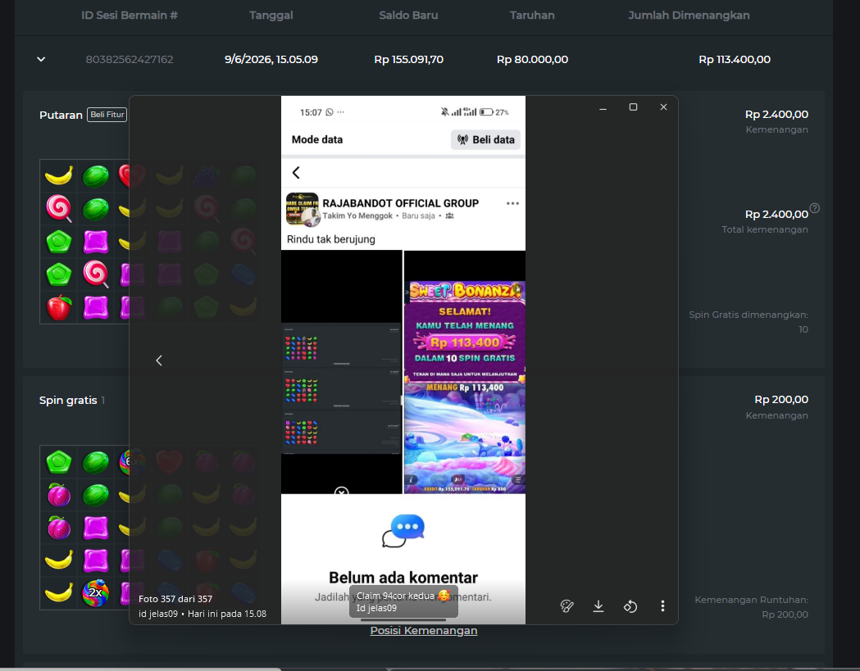This screenshot has height=671, width=860.
Task: Open the edit image tool in viewer
Action: point(567,605)
